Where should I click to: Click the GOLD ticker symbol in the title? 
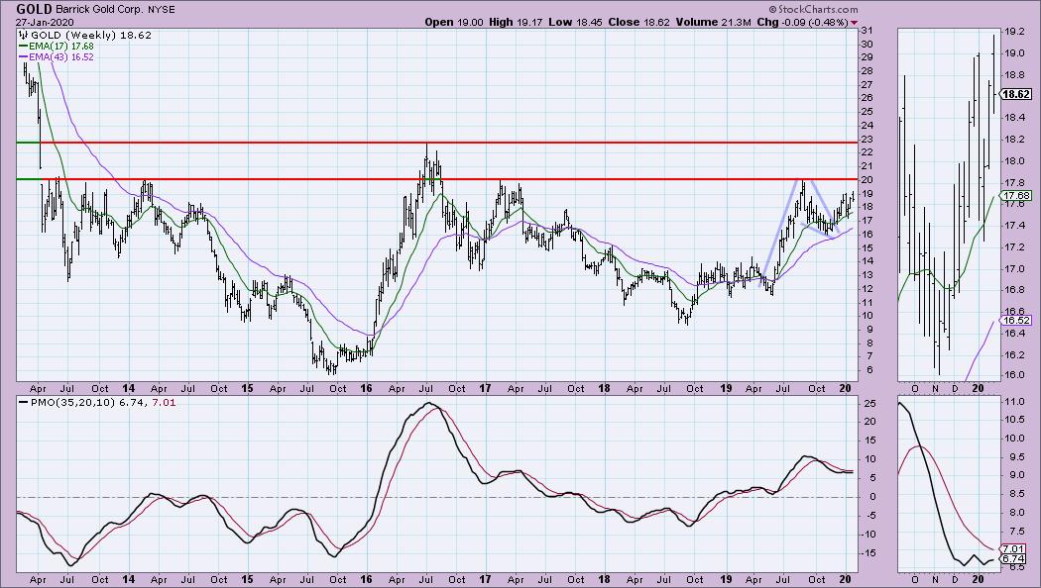(34, 9)
